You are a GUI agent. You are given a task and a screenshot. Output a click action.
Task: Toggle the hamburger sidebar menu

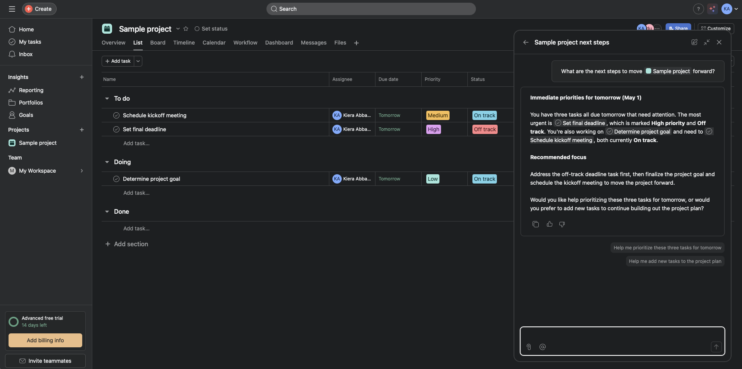12,9
